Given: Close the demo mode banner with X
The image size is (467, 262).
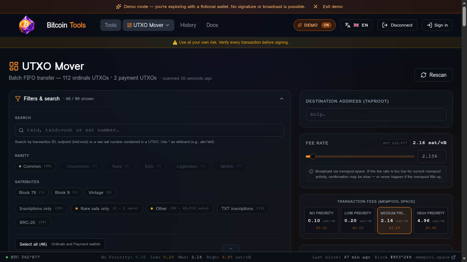Looking at the screenshot, I should coord(316,7).
